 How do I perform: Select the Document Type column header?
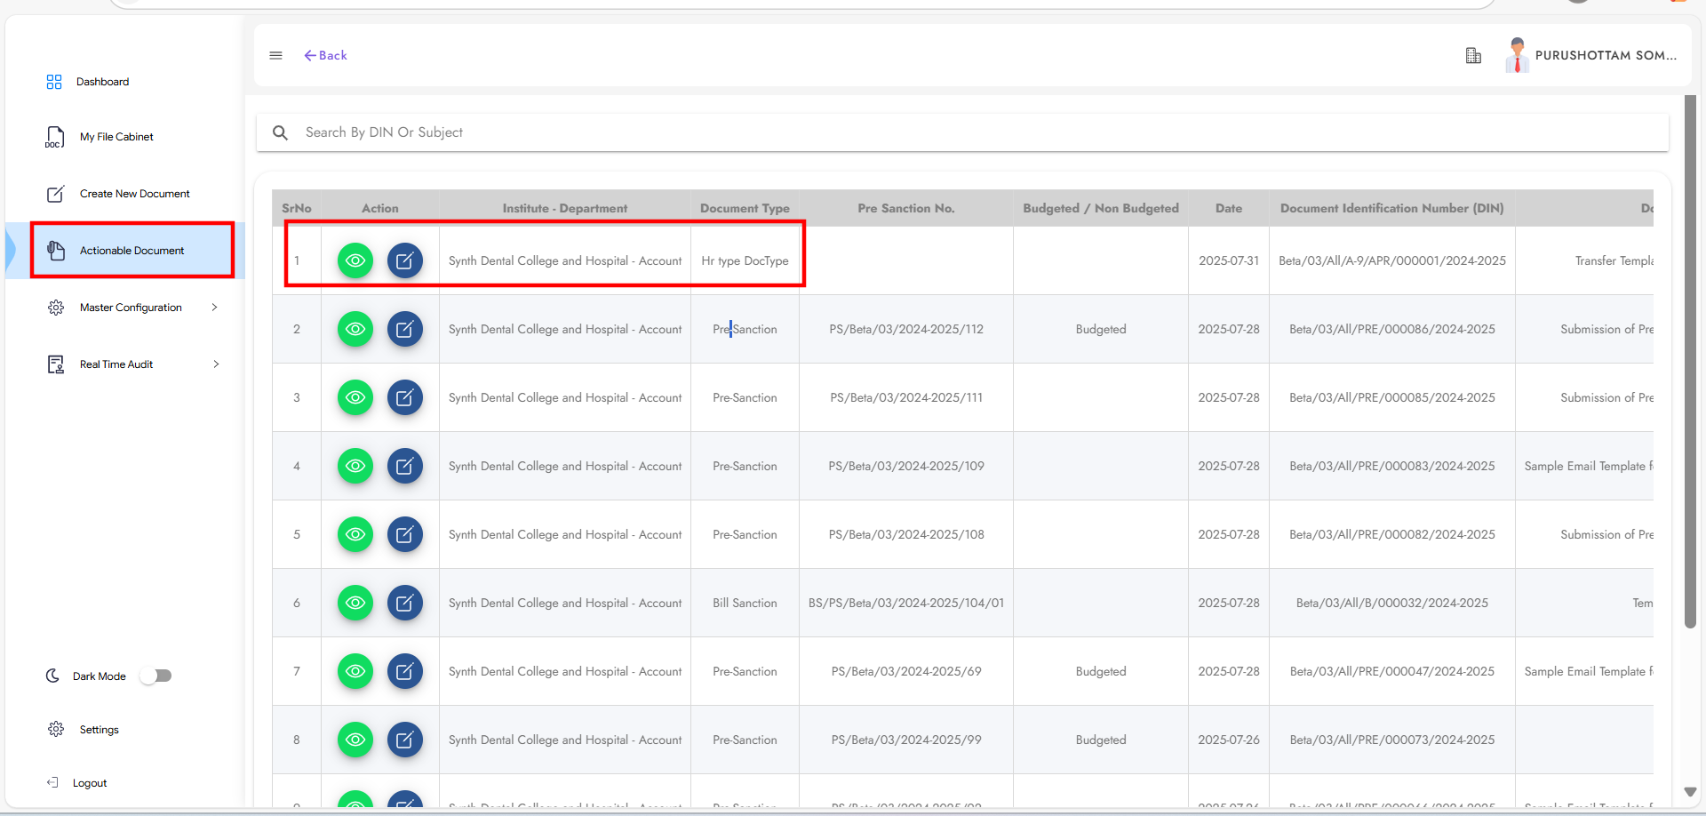click(x=744, y=207)
